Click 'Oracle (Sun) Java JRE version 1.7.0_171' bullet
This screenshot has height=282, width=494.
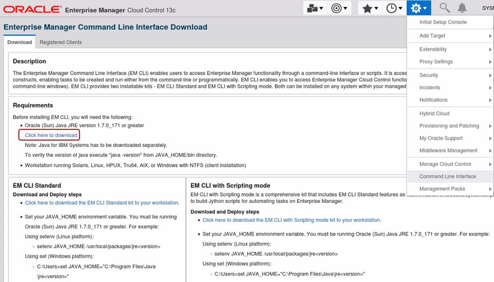coord(85,125)
